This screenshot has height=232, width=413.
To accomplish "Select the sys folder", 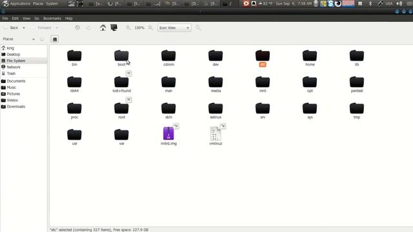I will click(x=310, y=108).
